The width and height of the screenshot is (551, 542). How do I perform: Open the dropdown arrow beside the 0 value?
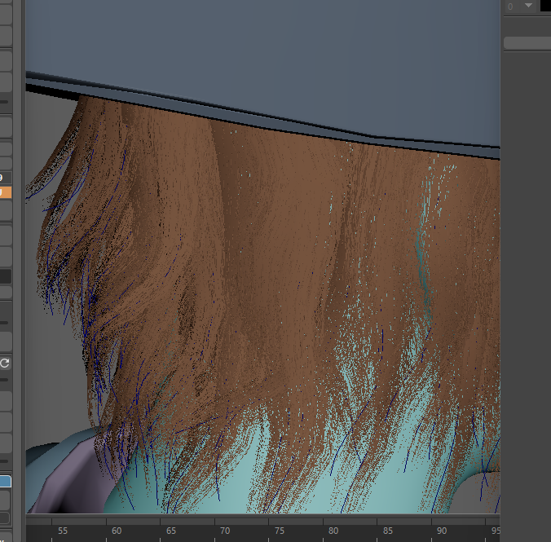point(529,7)
